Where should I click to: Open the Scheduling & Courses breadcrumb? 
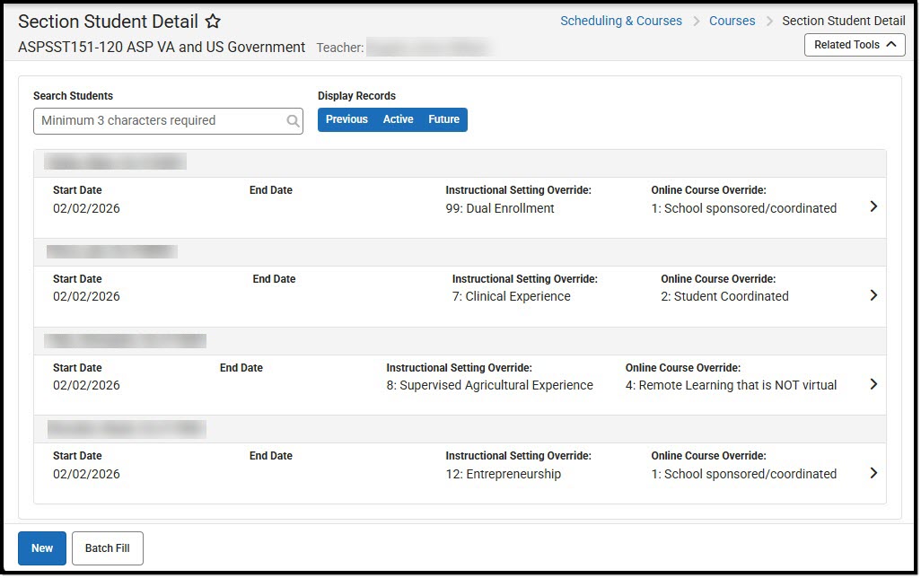pos(621,20)
